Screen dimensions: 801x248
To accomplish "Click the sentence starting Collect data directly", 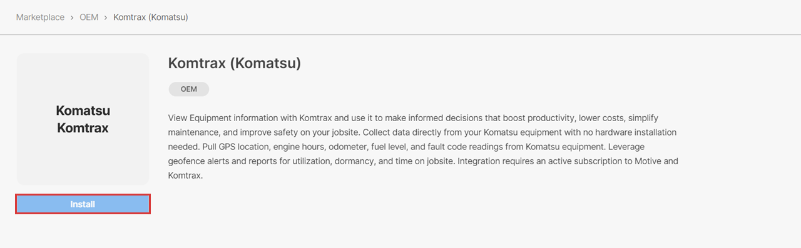I will 422,139.
